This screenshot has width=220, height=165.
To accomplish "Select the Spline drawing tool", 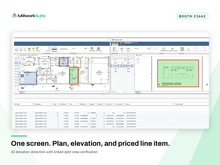I will pyautogui.click(x=21, y=49).
